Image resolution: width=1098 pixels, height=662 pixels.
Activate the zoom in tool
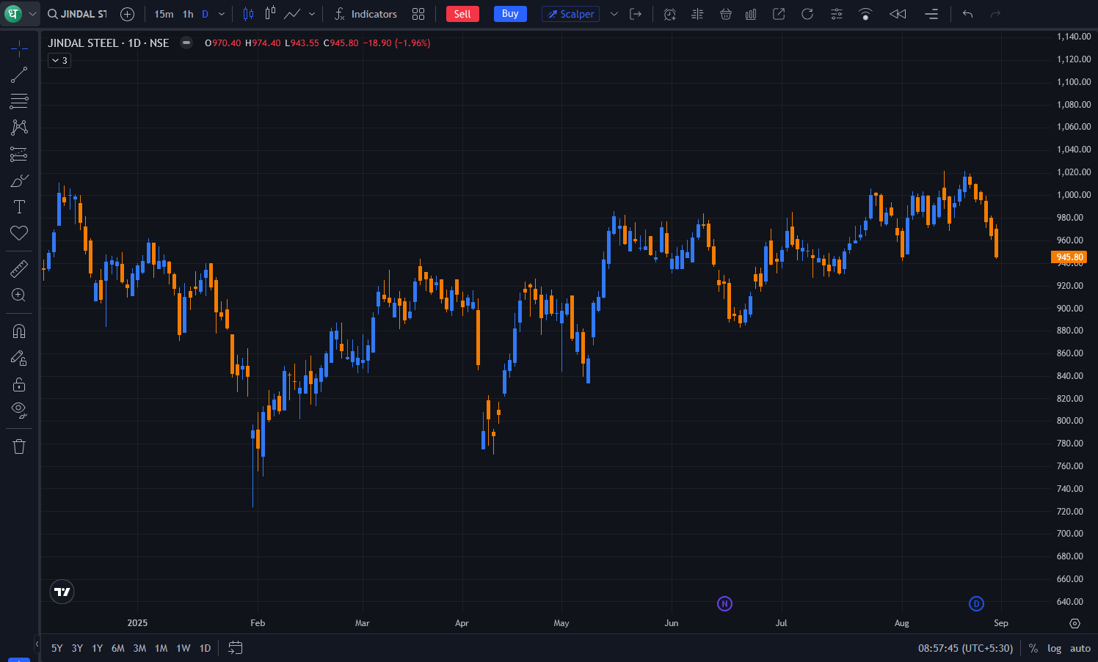pyautogui.click(x=19, y=295)
